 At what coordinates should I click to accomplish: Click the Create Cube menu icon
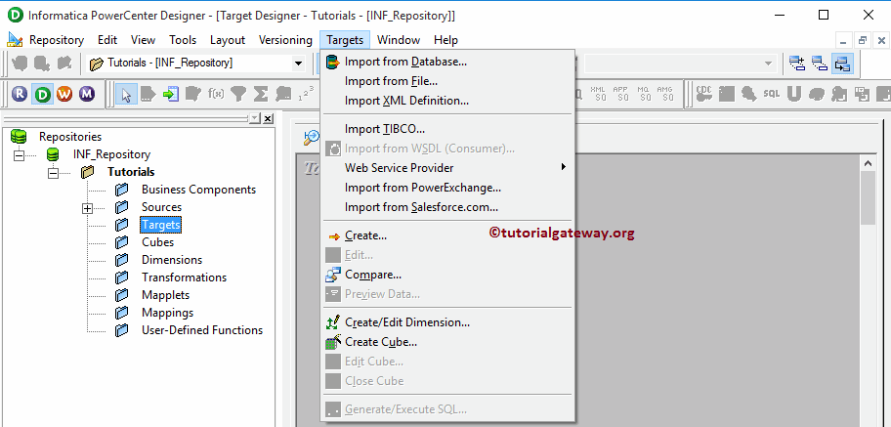[x=333, y=342]
